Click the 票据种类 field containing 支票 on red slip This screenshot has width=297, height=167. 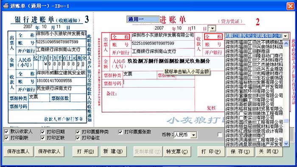point(140,75)
